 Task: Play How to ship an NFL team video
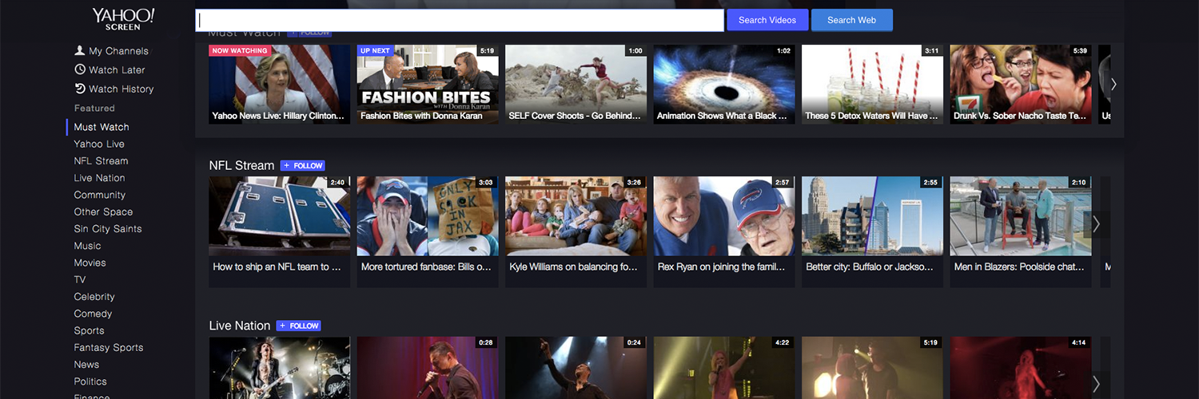(x=279, y=231)
